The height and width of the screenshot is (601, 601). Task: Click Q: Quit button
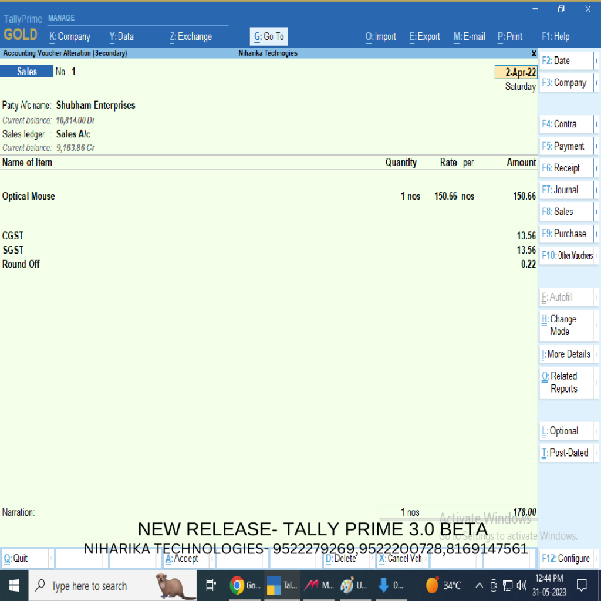(25, 559)
